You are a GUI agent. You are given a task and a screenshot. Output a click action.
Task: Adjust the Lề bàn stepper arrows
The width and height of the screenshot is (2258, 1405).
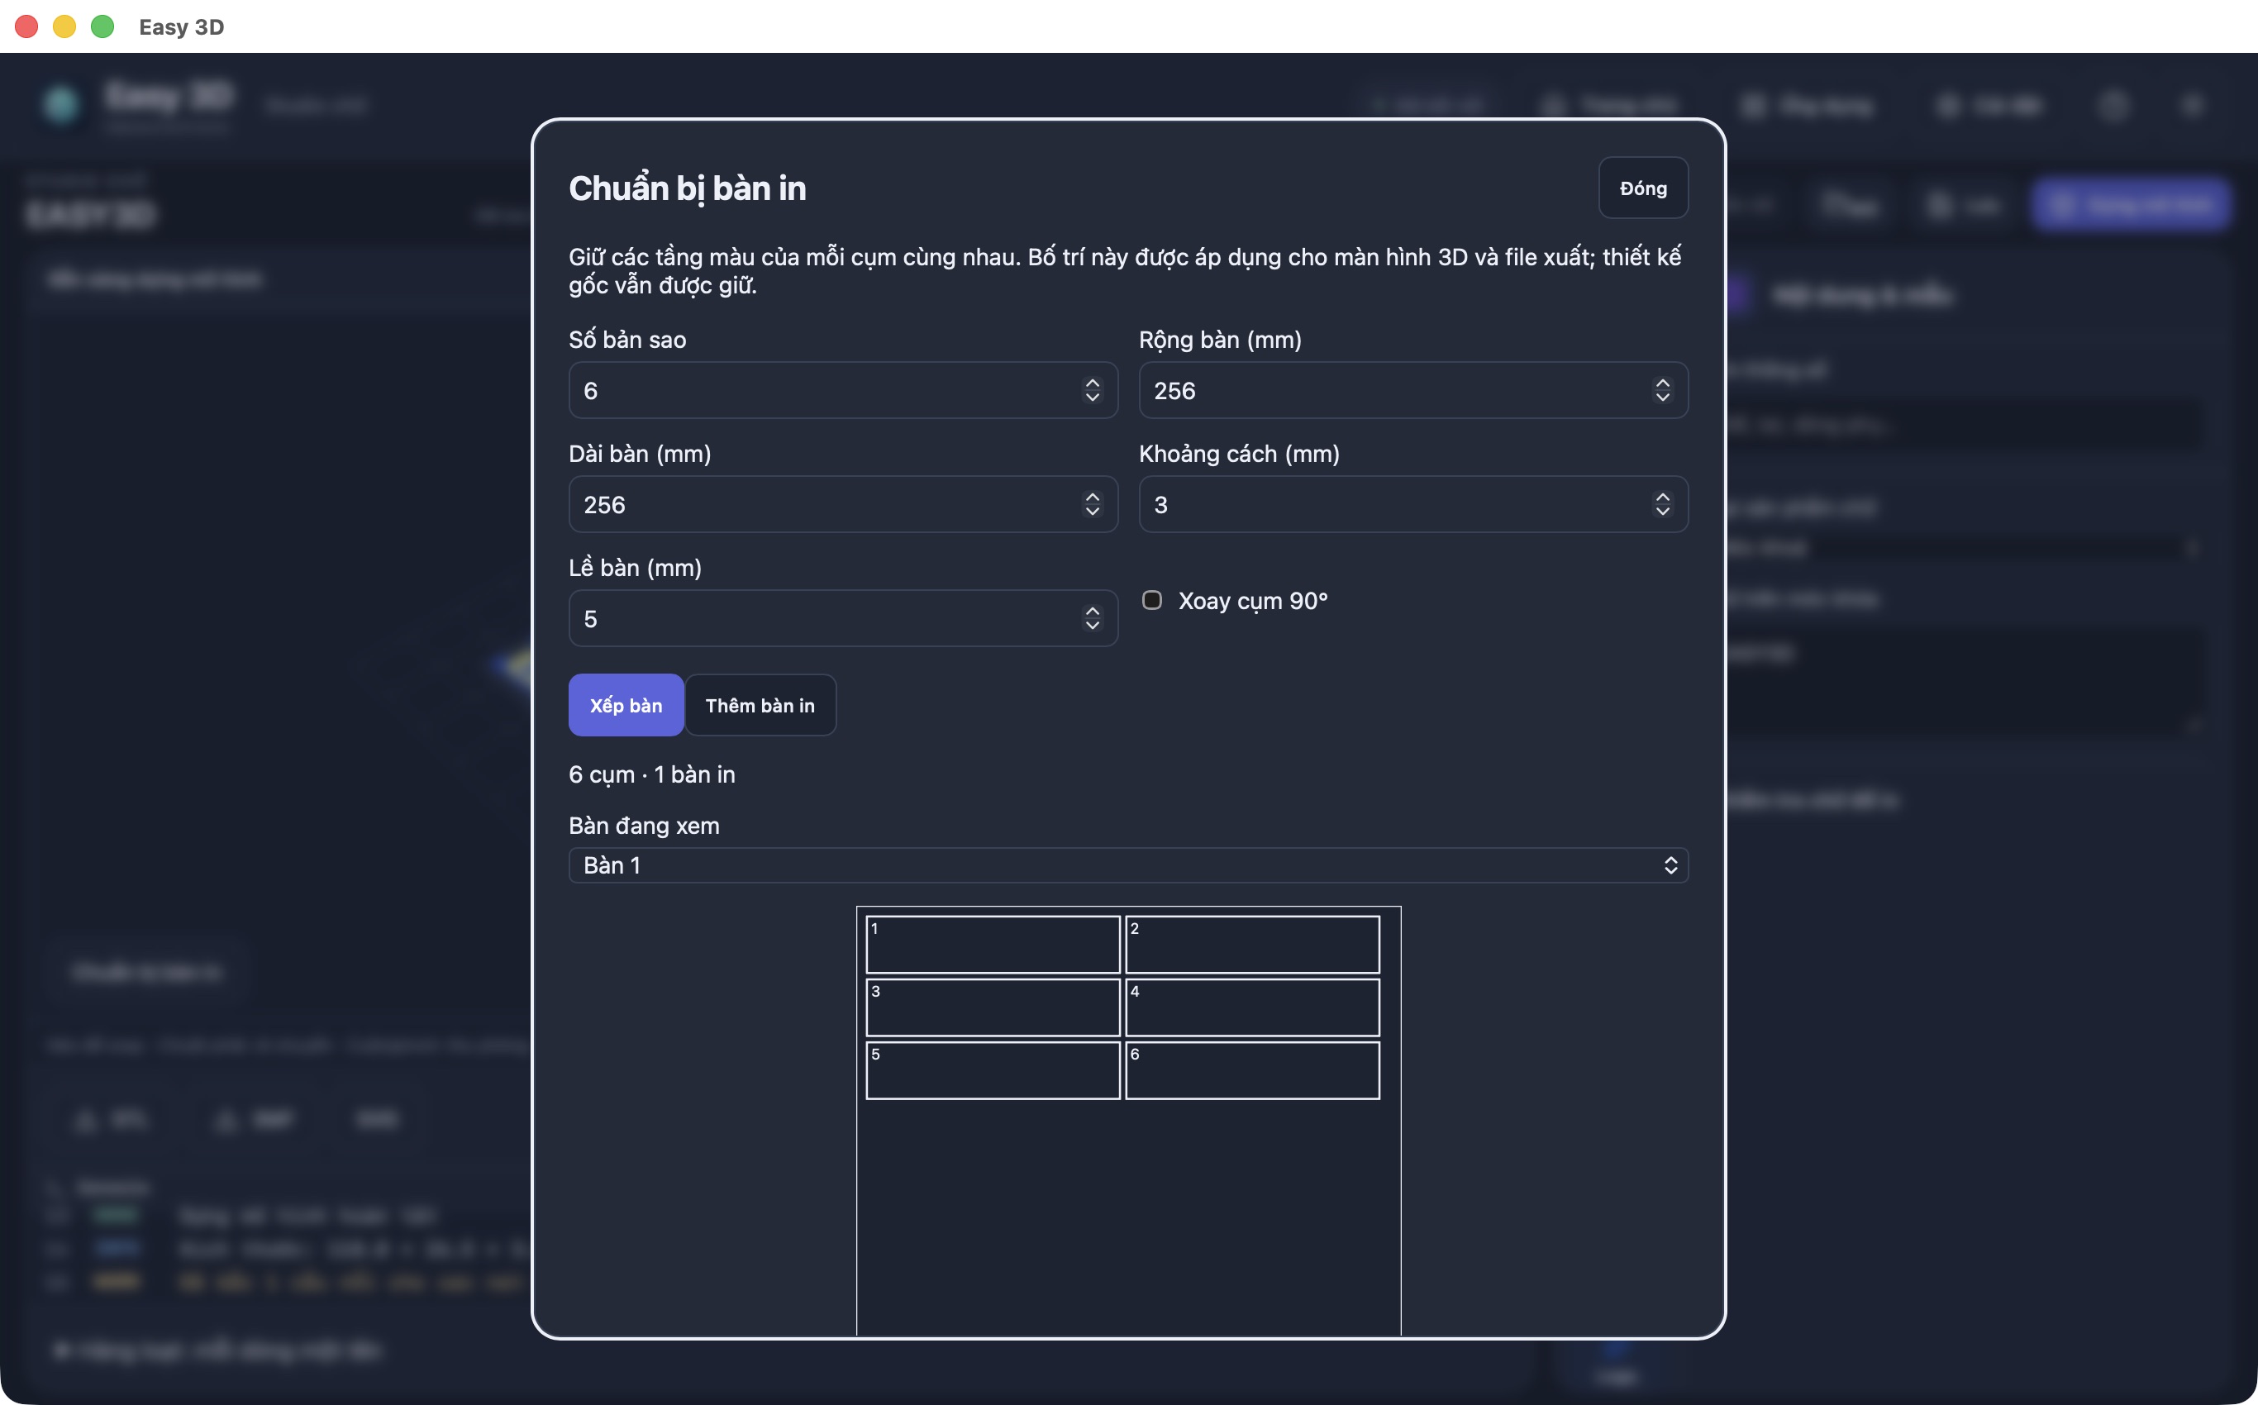pos(1092,618)
